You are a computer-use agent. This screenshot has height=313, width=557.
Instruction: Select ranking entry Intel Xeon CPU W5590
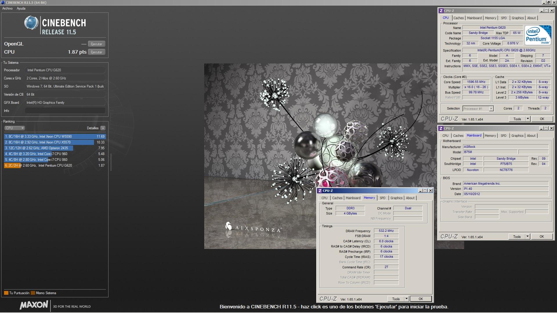pos(55,137)
